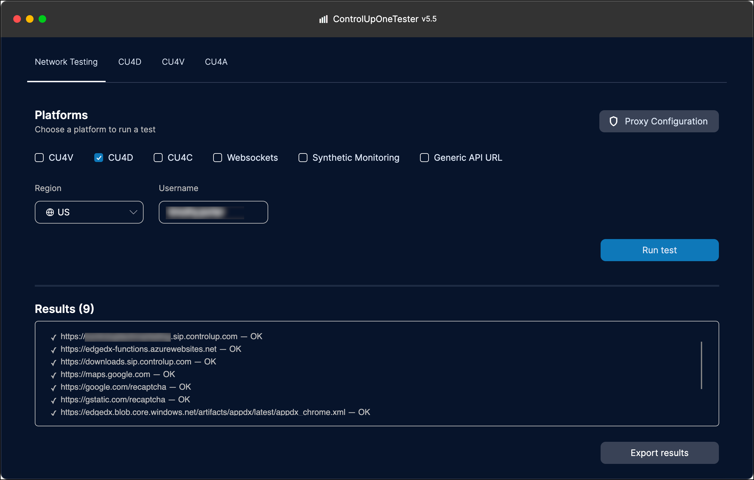Viewport: 754px width, 480px height.
Task: Tick the Synthetic Monitoring checkbox
Action: 303,158
